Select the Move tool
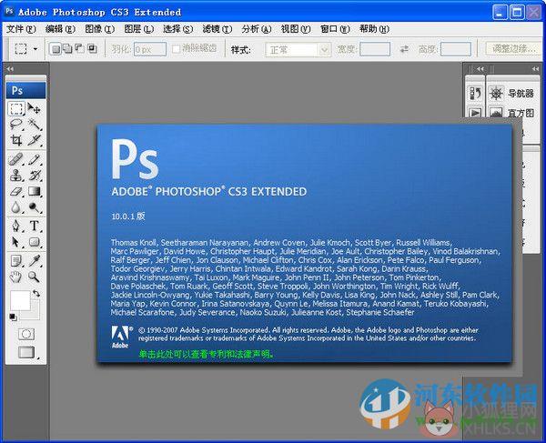The width and height of the screenshot is (546, 443). [x=35, y=108]
